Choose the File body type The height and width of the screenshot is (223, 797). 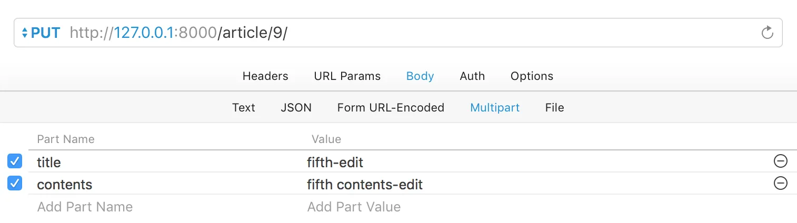coord(554,107)
